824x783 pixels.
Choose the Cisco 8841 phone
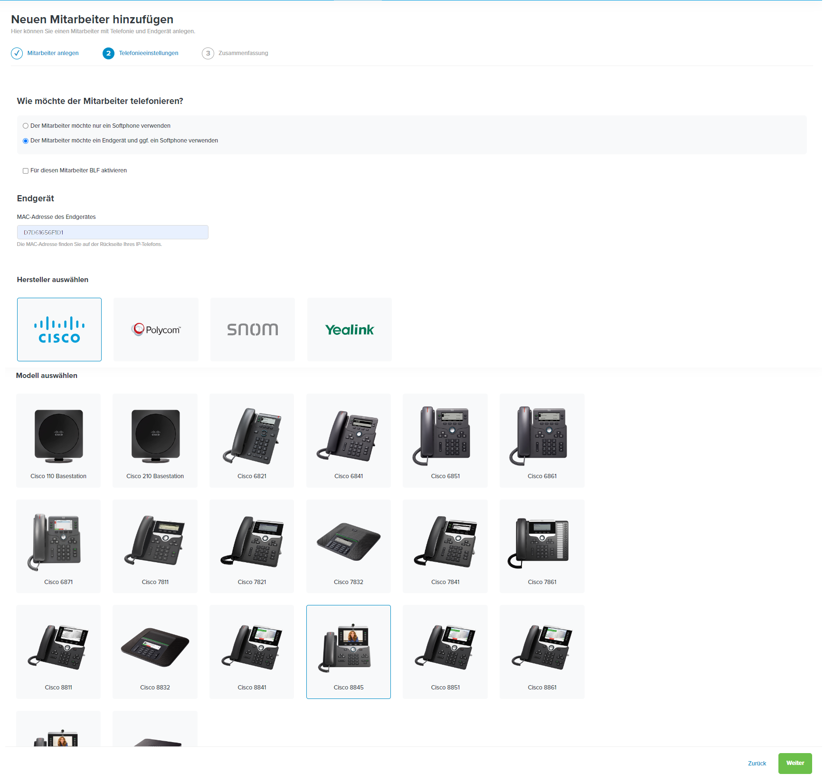point(252,652)
